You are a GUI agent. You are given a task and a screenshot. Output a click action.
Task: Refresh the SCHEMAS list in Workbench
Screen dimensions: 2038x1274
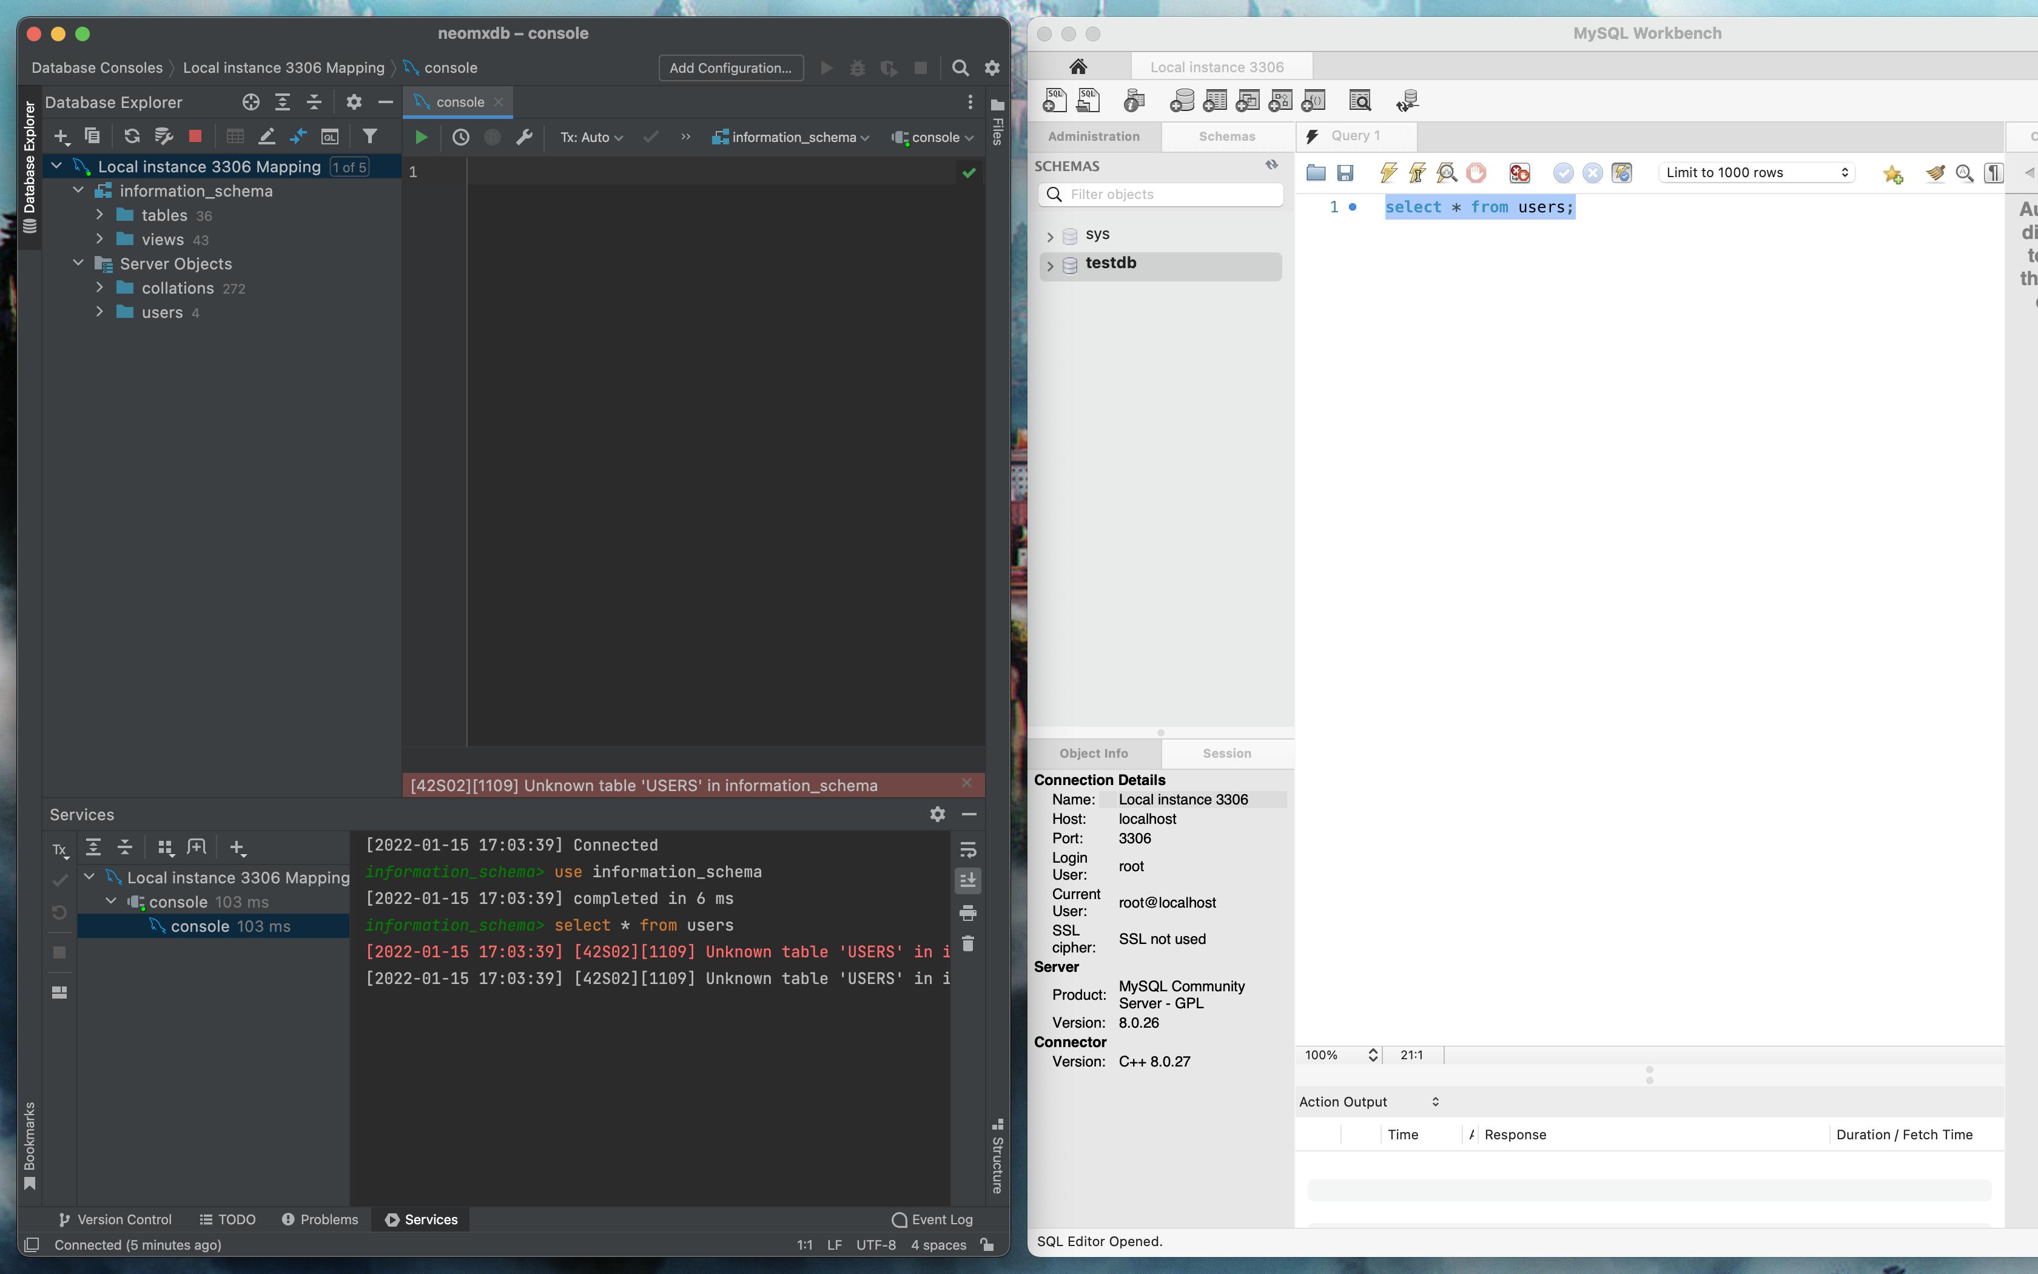(x=1272, y=165)
